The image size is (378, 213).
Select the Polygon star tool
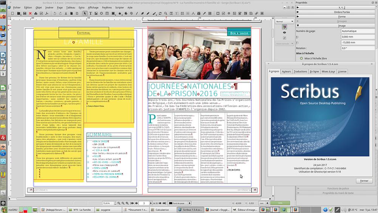pos(120,14)
